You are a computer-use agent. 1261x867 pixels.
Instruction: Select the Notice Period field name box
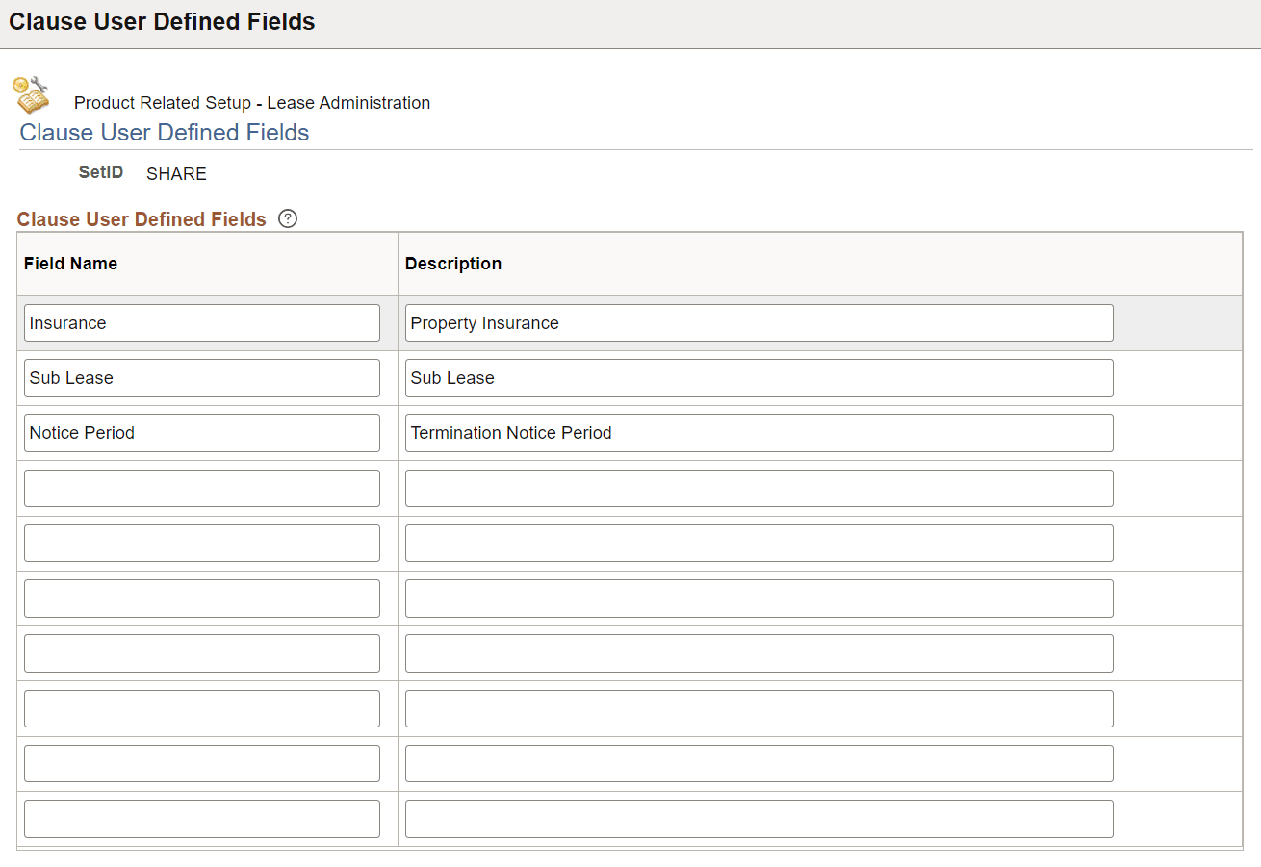click(201, 432)
